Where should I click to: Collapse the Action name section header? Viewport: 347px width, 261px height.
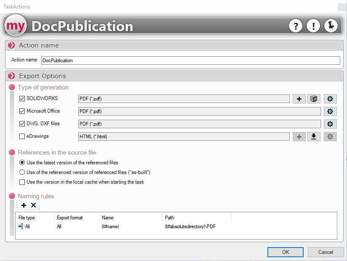pos(12,45)
